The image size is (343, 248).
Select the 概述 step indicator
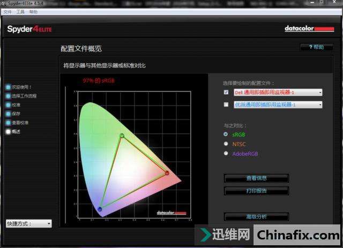[8, 132]
